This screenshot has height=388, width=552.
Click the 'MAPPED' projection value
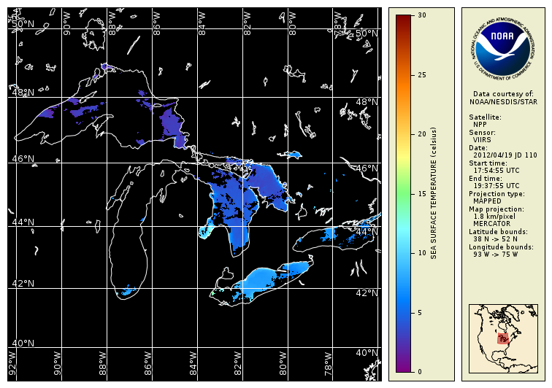[x=487, y=201]
